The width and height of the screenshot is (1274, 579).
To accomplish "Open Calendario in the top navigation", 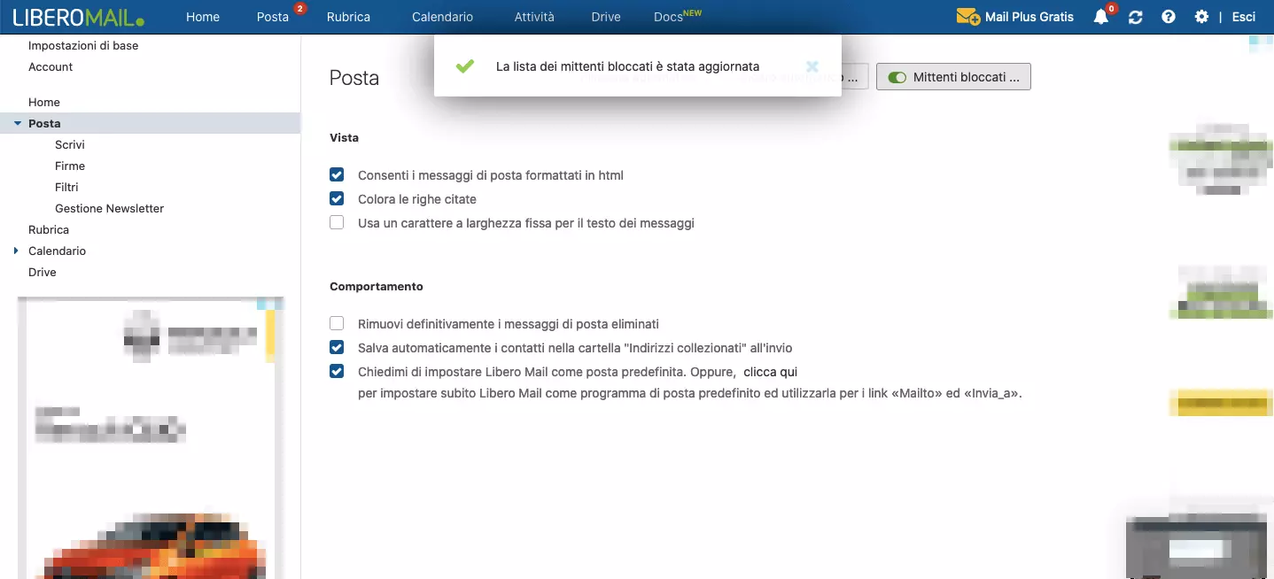I will pyautogui.click(x=442, y=17).
